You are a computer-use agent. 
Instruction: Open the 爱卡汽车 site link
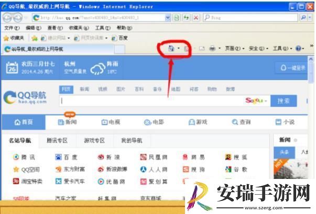click(x=70, y=182)
